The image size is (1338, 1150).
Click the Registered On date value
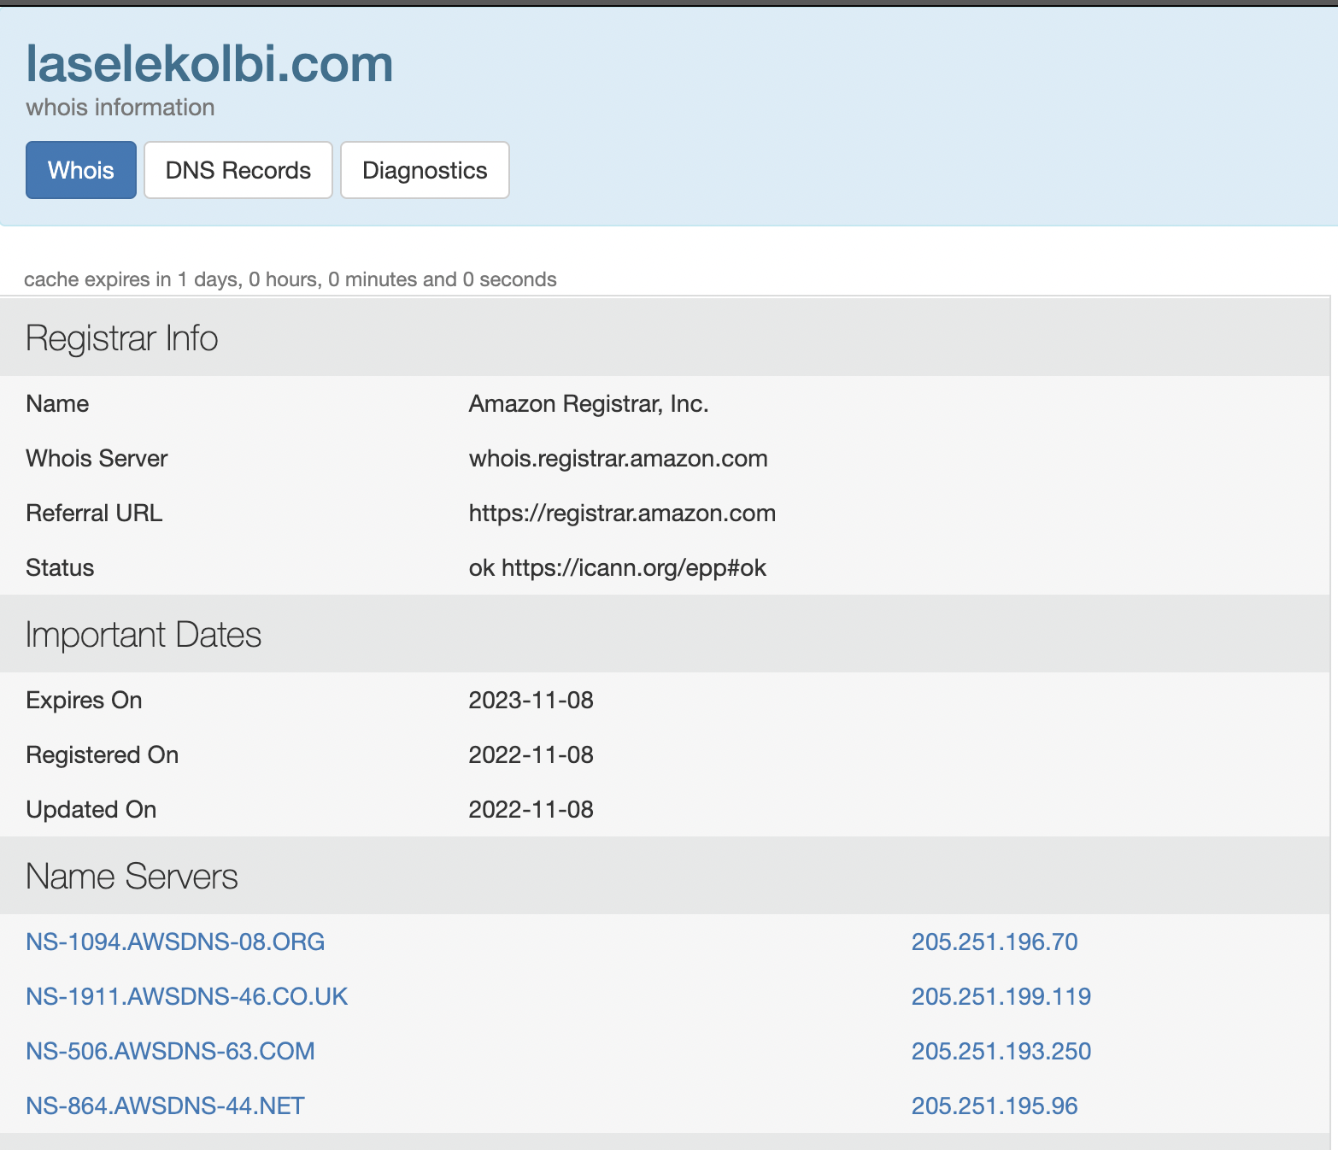pos(531,754)
